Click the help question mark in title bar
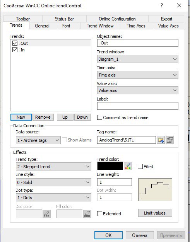 click(x=162, y=5)
